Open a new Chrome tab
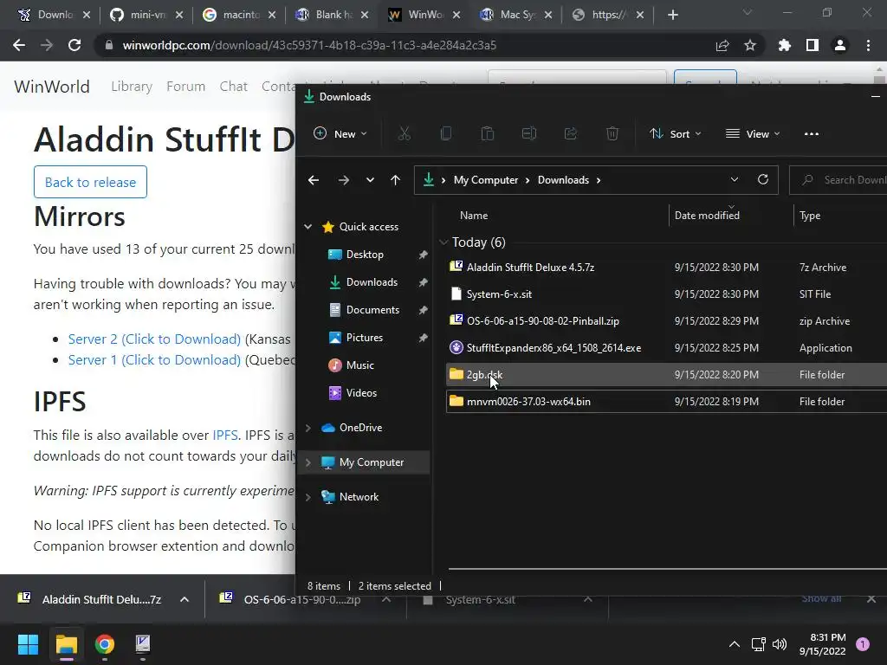Image resolution: width=887 pixels, height=665 pixels. (x=672, y=15)
